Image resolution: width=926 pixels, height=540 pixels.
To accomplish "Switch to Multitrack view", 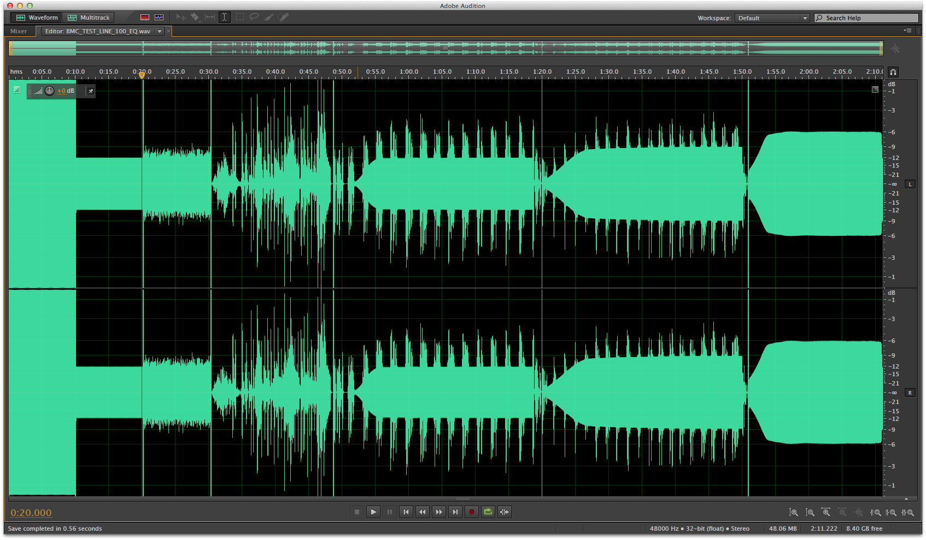I will point(89,17).
